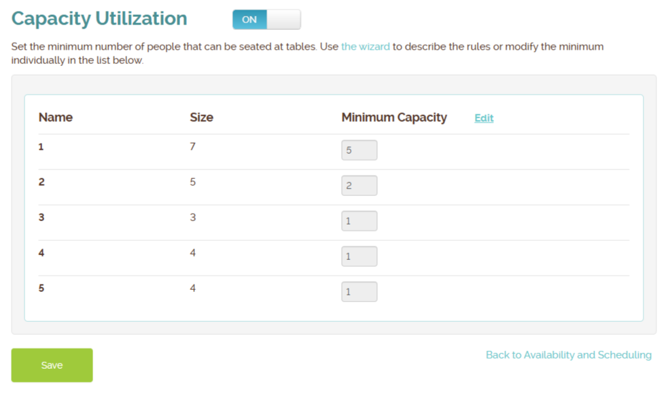Click the Minimum Capacity column header
This screenshot has height=396, width=670.
point(394,118)
